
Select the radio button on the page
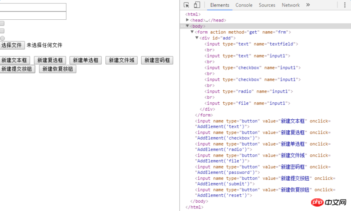tap(2, 39)
